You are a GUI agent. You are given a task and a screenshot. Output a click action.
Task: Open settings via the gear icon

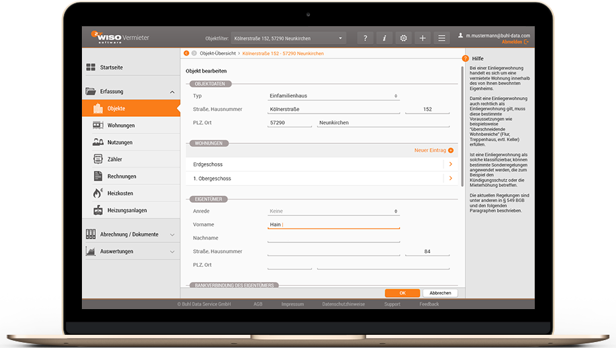404,38
